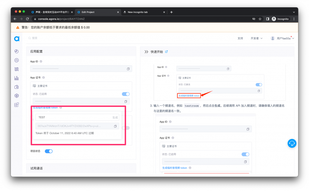This screenshot has height=191, width=309.
Task: Open Chrome three-dot menu
Action: coord(294,19)
